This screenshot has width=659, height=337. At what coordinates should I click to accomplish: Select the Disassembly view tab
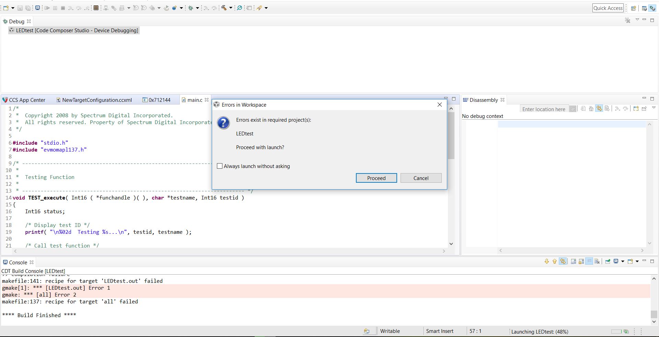(x=484, y=100)
